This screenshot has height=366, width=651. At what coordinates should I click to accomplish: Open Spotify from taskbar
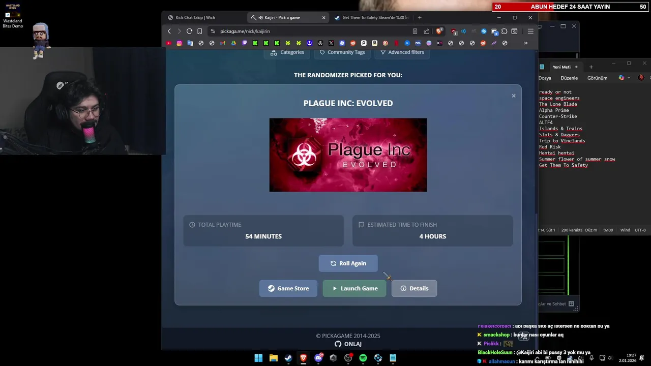[363, 358]
